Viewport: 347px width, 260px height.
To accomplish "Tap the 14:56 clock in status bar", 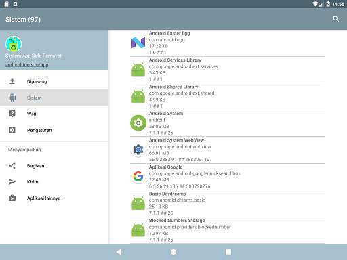I will click(338, 4).
